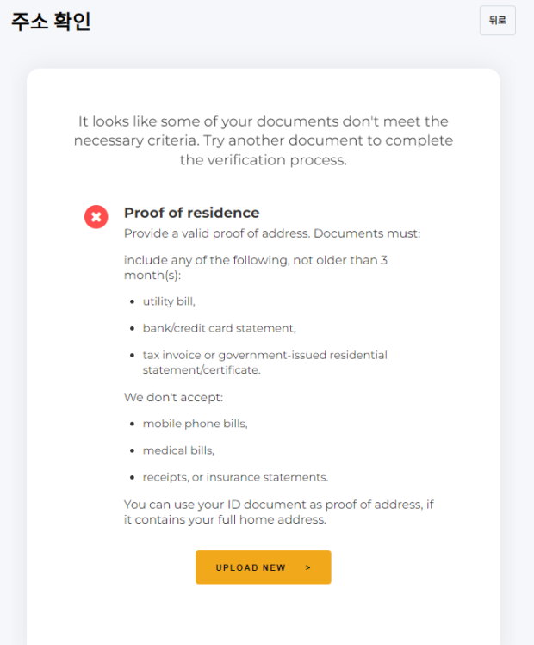Click the medical bills list item
The height and width of the screenshot is (645, 534).
pos(178,450)
